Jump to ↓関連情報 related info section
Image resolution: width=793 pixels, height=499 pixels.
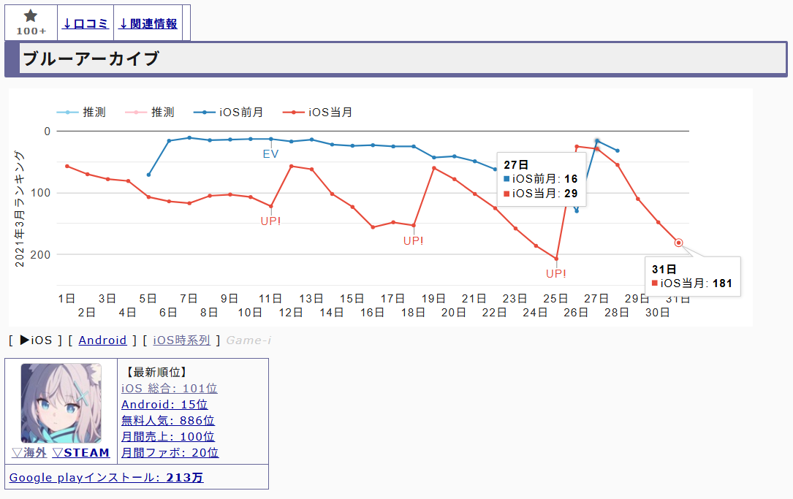(x=148, y=23)
